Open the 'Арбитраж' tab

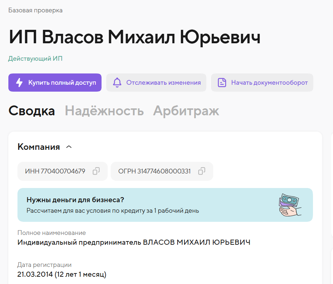pyautogui.click(x=186, y=112)
